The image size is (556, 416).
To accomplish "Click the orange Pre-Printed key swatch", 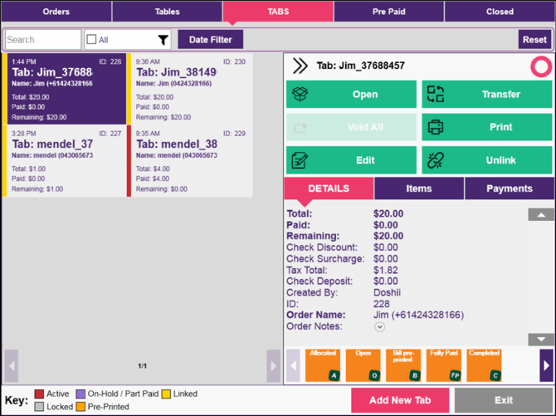I will pyautogui.click(x=80, y=407).
